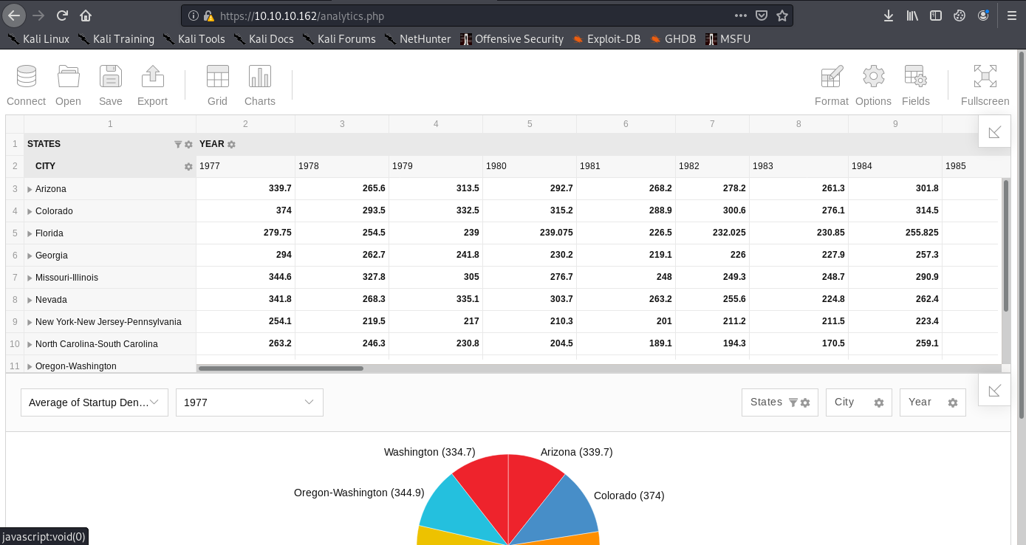1026x545 pixels.
Task: Collapse the grid panel with corner arrow
Action: click(994, 132)
